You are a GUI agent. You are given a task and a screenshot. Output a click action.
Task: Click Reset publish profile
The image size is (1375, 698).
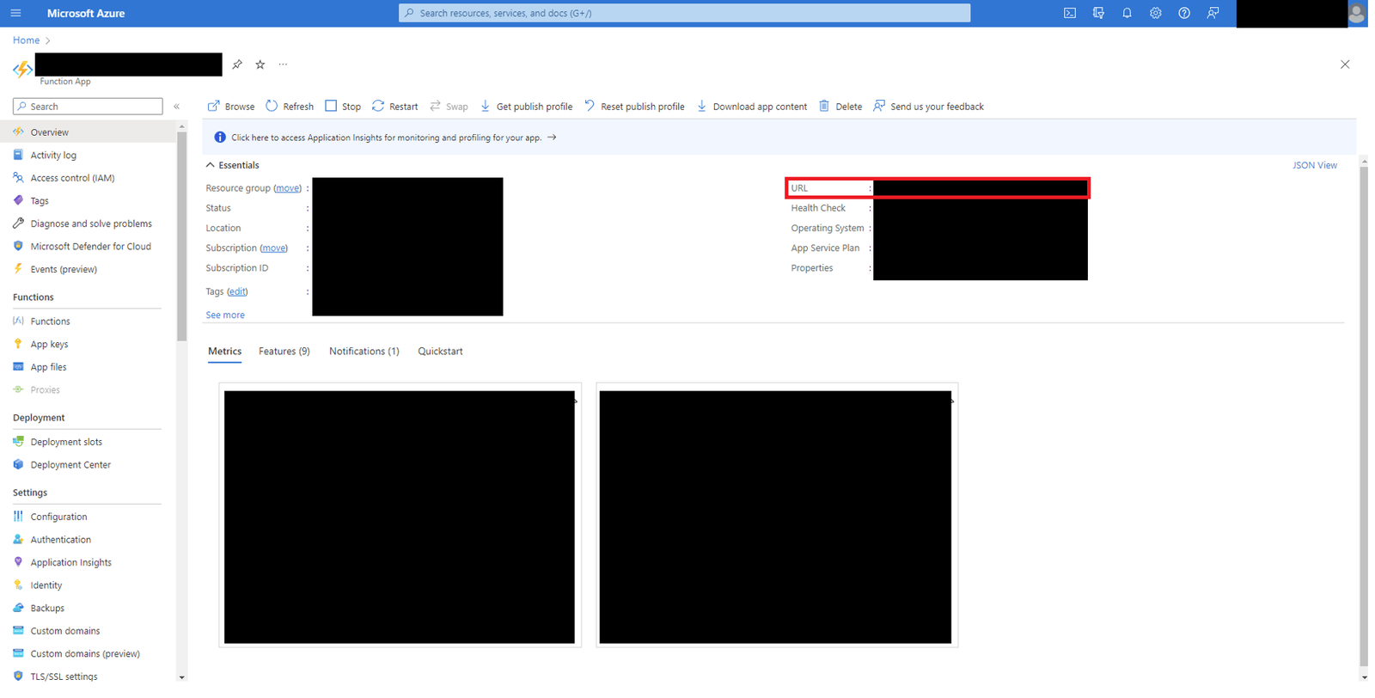(x=634, y=107)
